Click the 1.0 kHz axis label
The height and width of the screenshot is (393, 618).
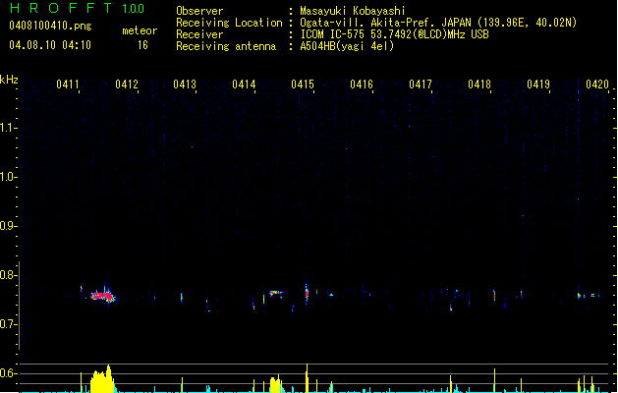click(x=8, y=177)
